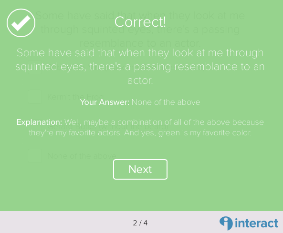
Task: Toggle the topmost faded answer checkbox
Action: 35,67
